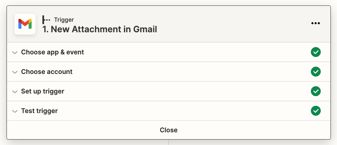Click the trigger panel header area
Image resolution: width=337 pixels, height=145 pixels.
pos(169,24)
